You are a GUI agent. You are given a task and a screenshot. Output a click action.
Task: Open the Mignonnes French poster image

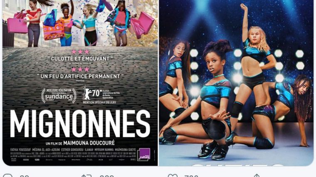80,83
